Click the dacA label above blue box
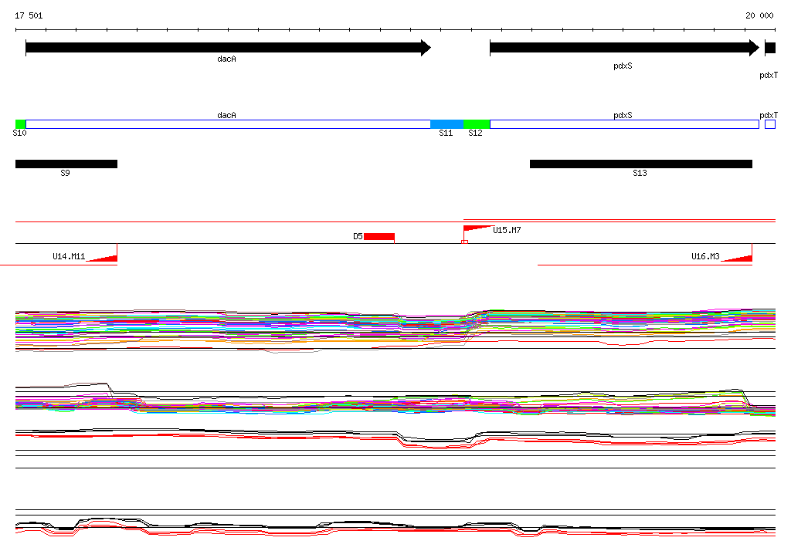Image resolution: width=791 pixels, height=551 pixels. [226, 116]
